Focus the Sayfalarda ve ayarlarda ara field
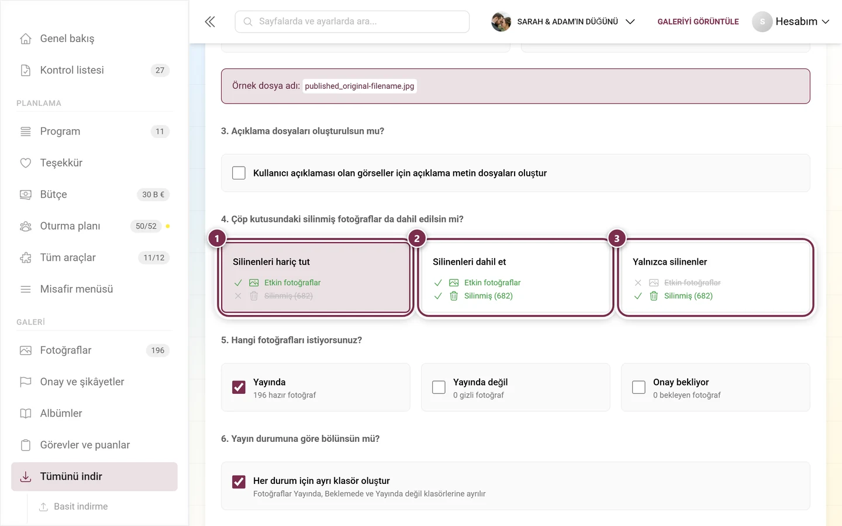This screenshot has width=842, height=526. pyautogui.click(x=352, y=22)
